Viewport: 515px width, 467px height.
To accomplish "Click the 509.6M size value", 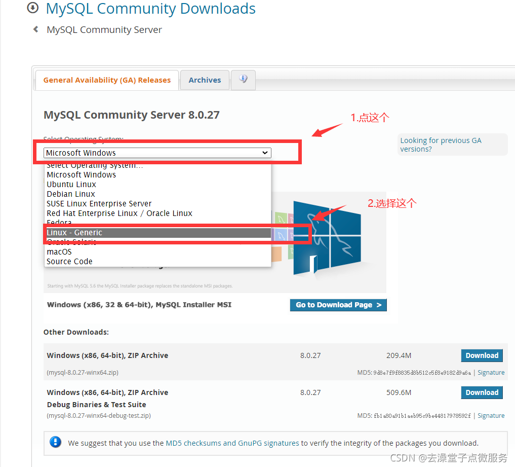I will point(399,392).
